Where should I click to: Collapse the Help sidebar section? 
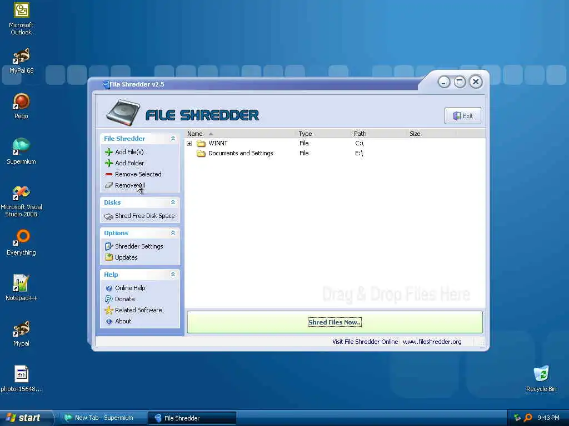(x=173, y=274)
